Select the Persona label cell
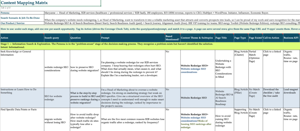 tap(22, 13)
